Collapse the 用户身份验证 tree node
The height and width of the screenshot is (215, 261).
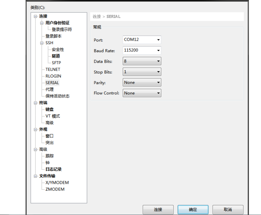coord(42,23)
